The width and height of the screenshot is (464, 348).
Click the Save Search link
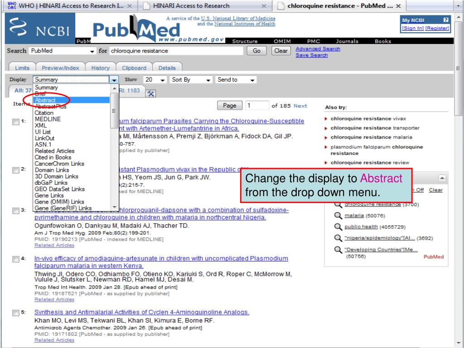[312, 55]
